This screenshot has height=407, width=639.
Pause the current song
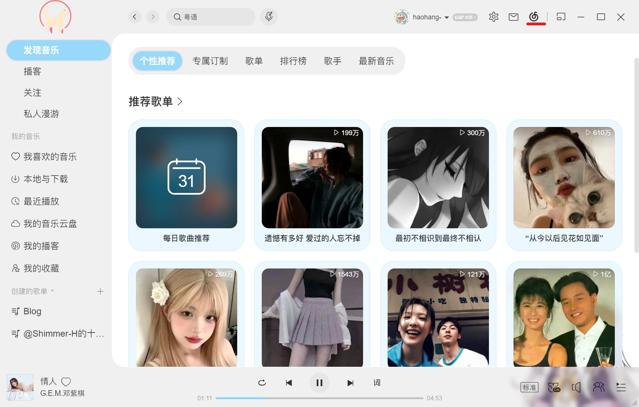pyautogui.click(x=319, y=383)
